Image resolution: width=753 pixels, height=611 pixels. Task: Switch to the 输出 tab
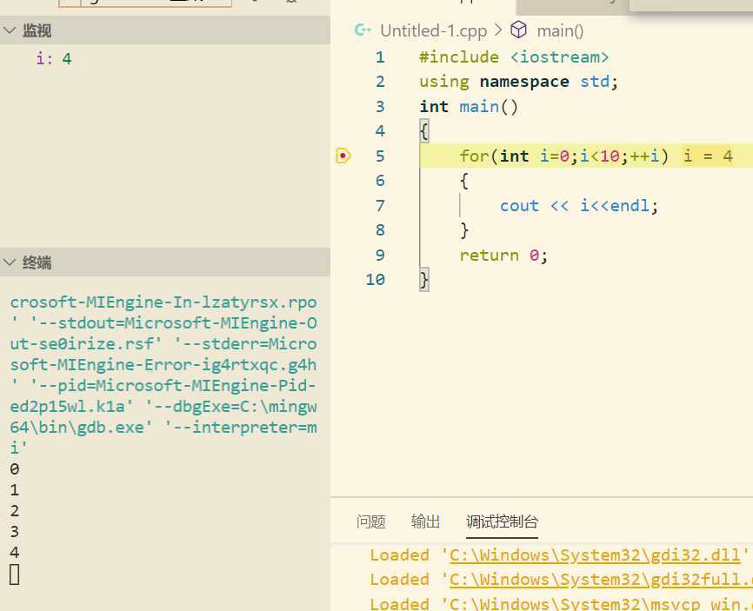(425, 521)
